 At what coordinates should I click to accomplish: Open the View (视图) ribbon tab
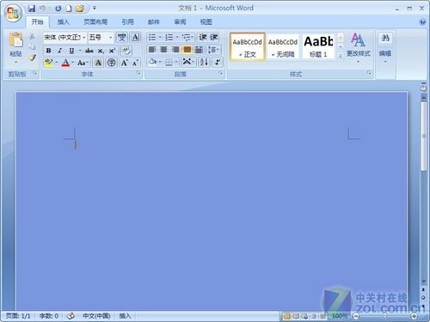click(206, 21)
